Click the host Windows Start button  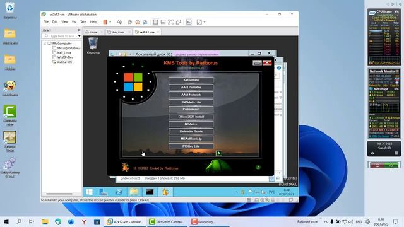click(6, 222)
